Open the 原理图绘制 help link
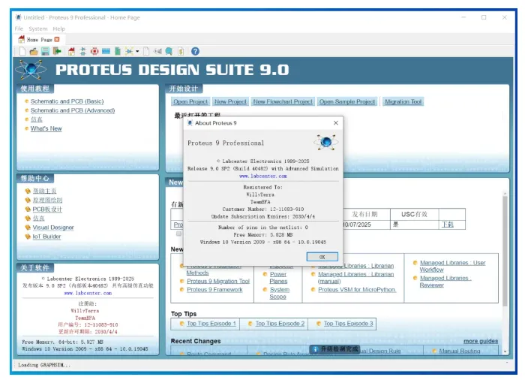The width and height of the screenshot is (525, 380). coord(47,200)
